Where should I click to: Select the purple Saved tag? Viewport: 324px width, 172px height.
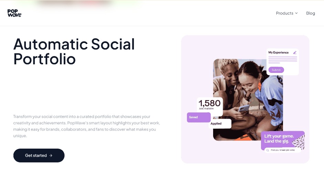(x=198, y=117)
